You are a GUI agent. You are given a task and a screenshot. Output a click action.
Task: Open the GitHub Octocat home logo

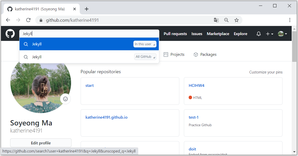click(x=10, y=34)
